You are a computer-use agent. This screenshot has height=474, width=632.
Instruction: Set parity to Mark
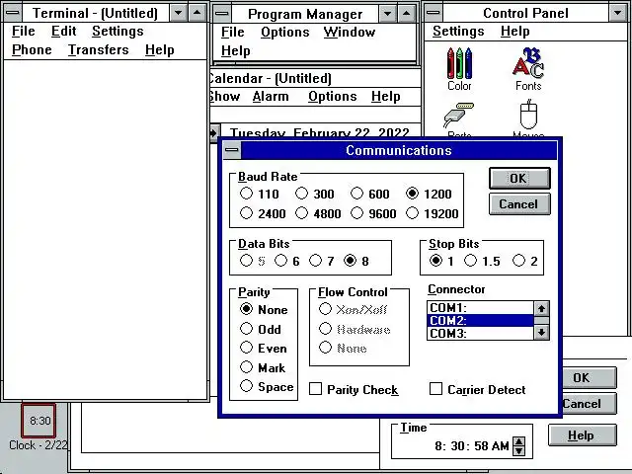click(263, 367)
